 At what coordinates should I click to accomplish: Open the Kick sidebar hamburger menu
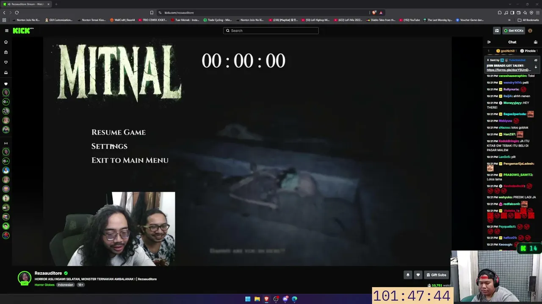coord(7,30)
